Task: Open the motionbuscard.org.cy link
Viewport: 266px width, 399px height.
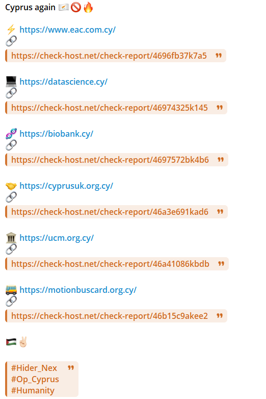Action: (78, 290)
